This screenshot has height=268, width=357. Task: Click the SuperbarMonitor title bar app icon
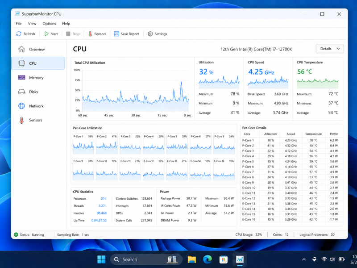[17, 14]
